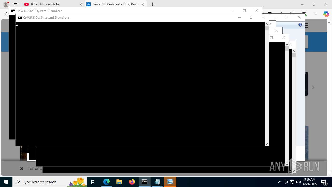
Task: Maximize the front cmd.exe window
Action: tap(251, 17)
